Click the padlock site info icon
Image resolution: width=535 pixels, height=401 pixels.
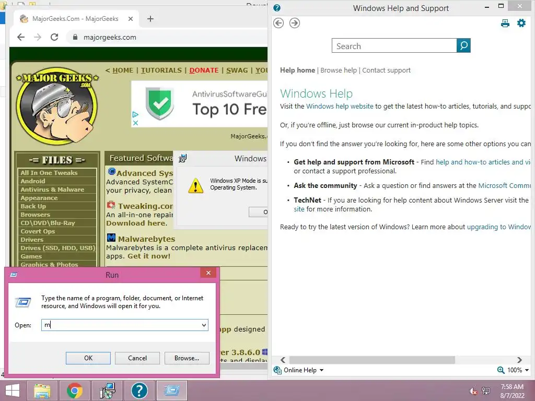click(x=75, y=37)
